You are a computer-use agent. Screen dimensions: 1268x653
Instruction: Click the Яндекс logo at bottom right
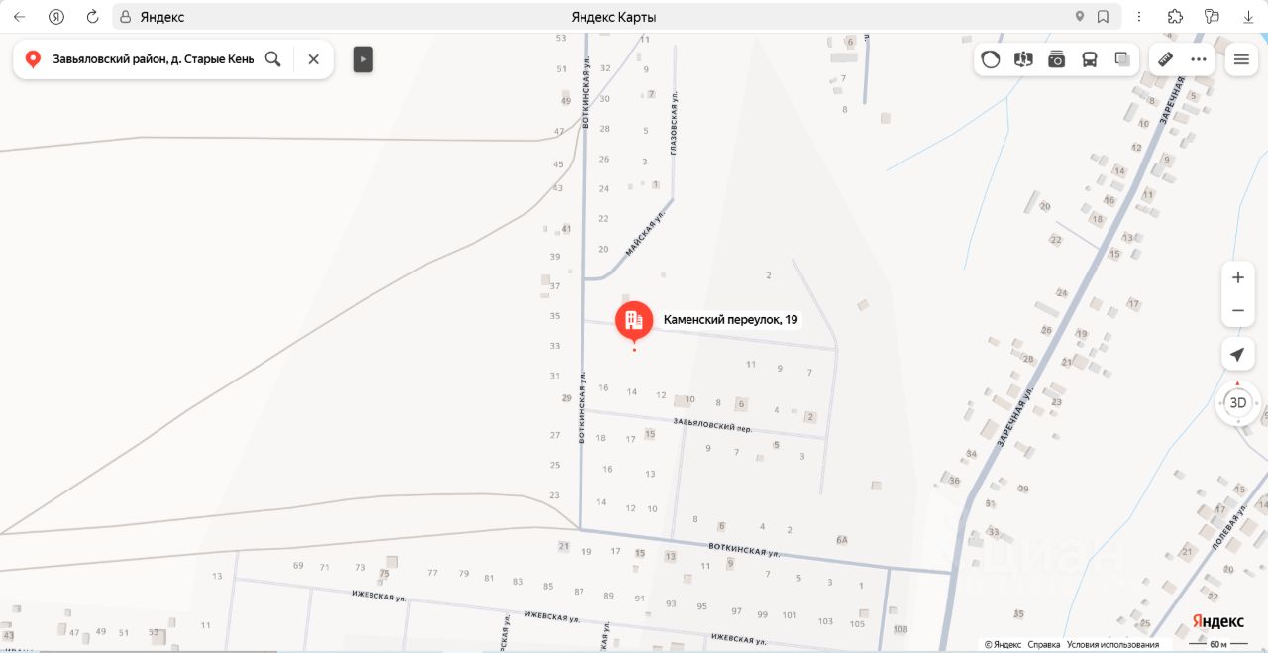click(x=1217, y=621)
